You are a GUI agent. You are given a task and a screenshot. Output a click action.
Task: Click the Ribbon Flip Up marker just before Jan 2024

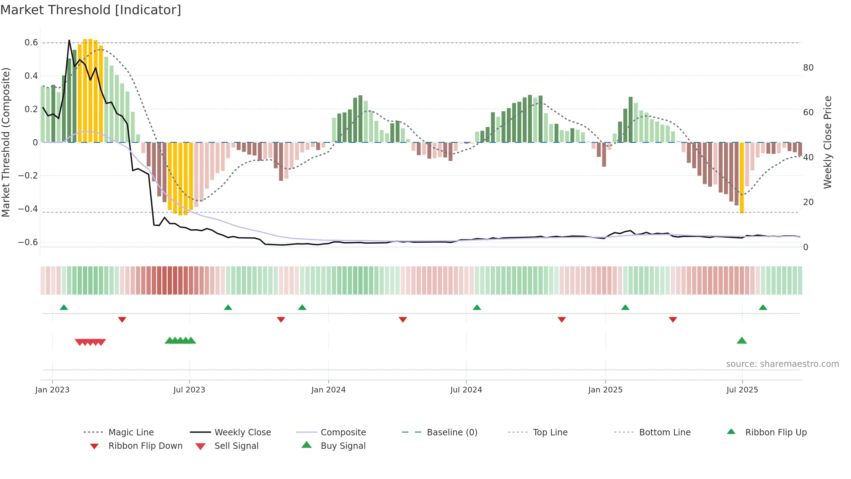302,307
